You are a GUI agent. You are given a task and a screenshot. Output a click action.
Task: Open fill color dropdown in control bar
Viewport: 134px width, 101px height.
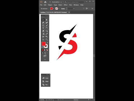(54, 8)
